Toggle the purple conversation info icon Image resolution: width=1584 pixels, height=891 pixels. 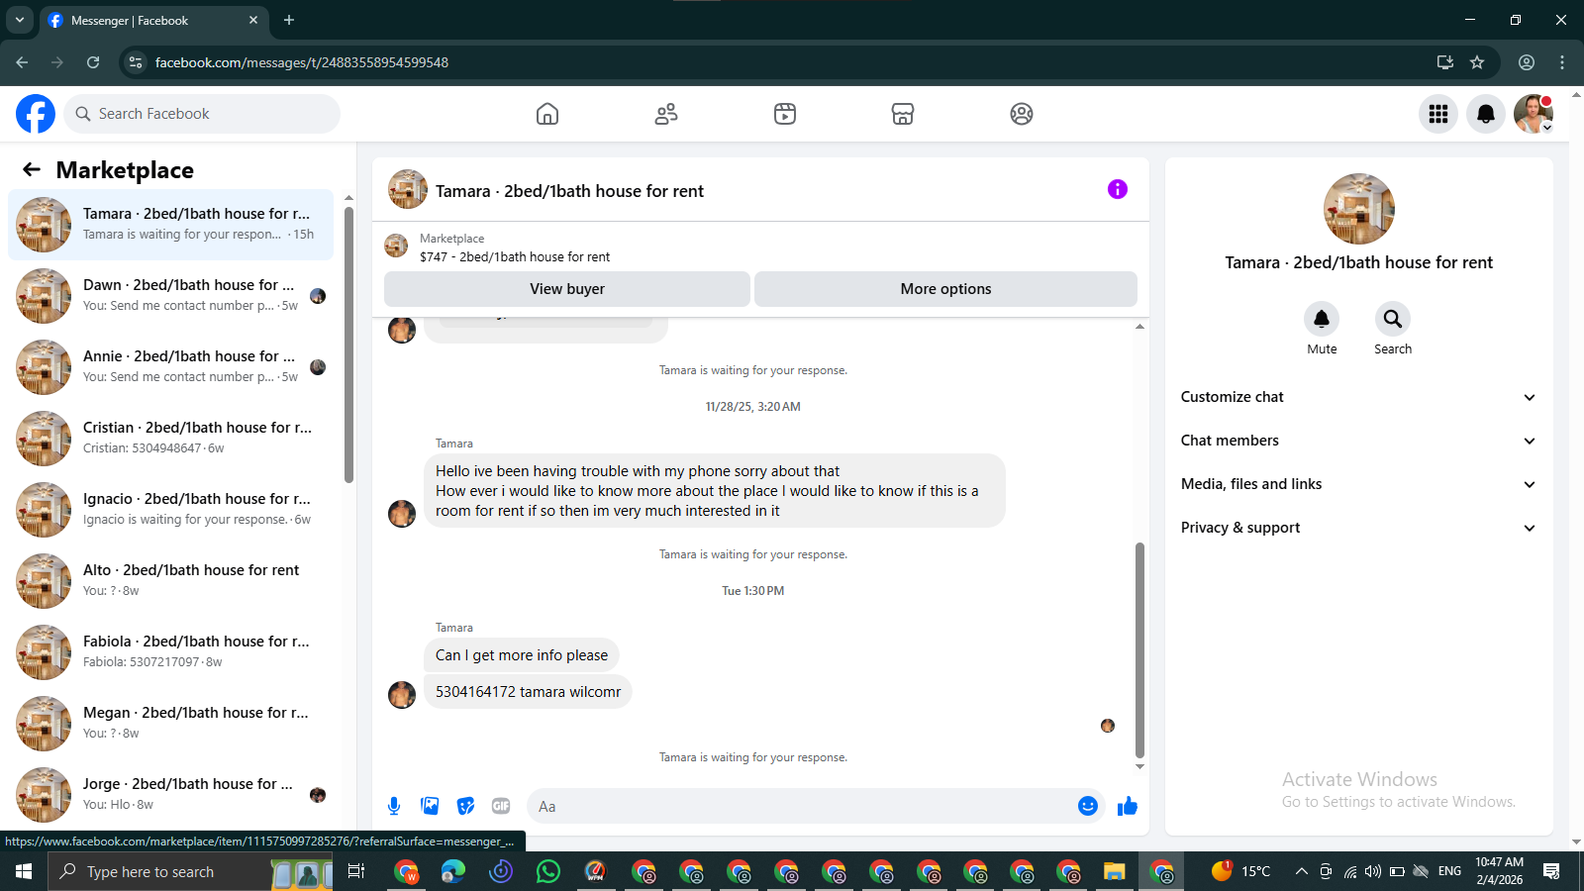[1118, 189]
